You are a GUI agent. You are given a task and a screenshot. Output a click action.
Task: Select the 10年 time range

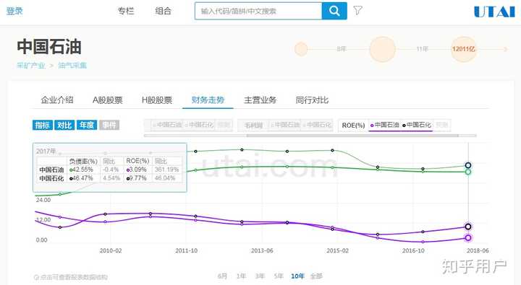click(297, 276)
